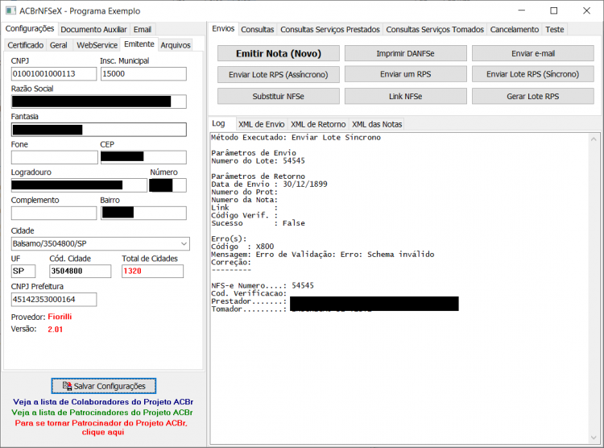Focus the Insc. Municipal field

[143, 73]
